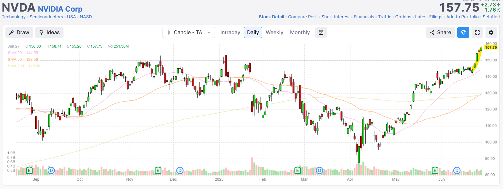This screenshot has height=189, width=503.
Task: Open Latest Filings link
Action: click(429, 17)
